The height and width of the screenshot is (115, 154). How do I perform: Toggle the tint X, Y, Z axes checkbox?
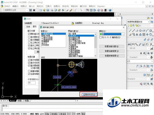coord(100,37)
